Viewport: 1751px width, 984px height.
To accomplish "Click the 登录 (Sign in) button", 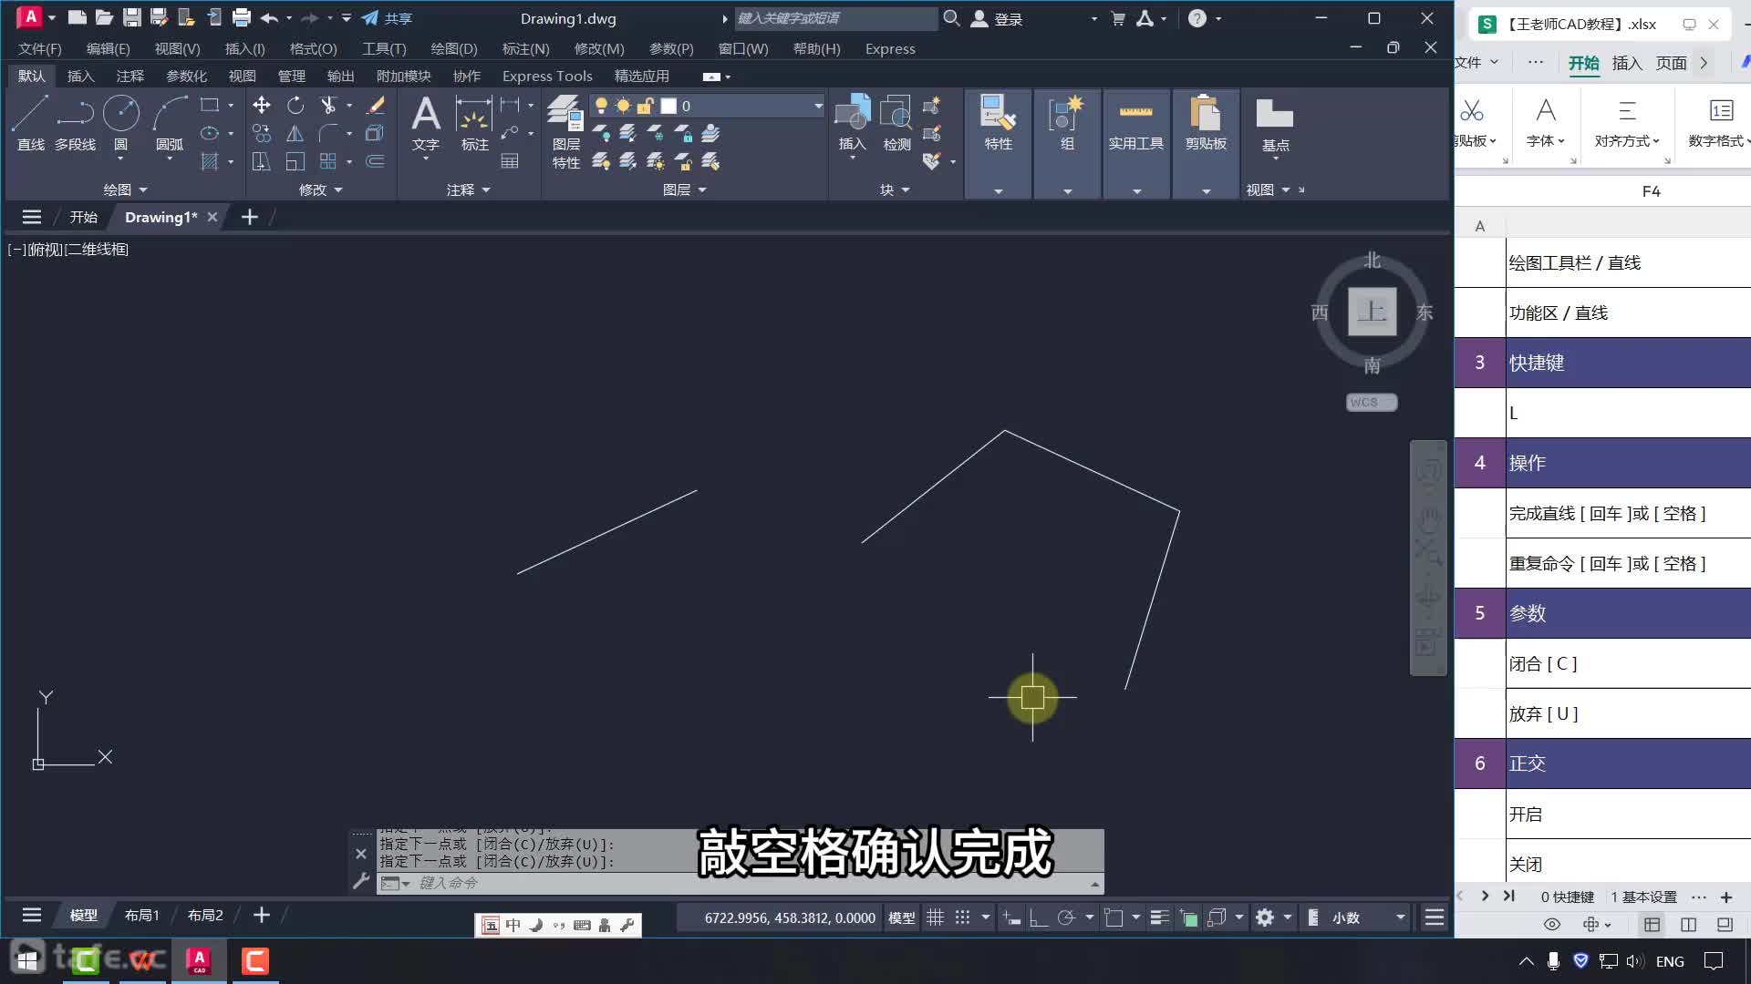I will coord(997,18).
